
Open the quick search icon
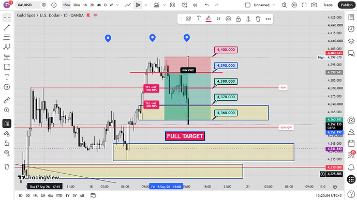point(284,5)
